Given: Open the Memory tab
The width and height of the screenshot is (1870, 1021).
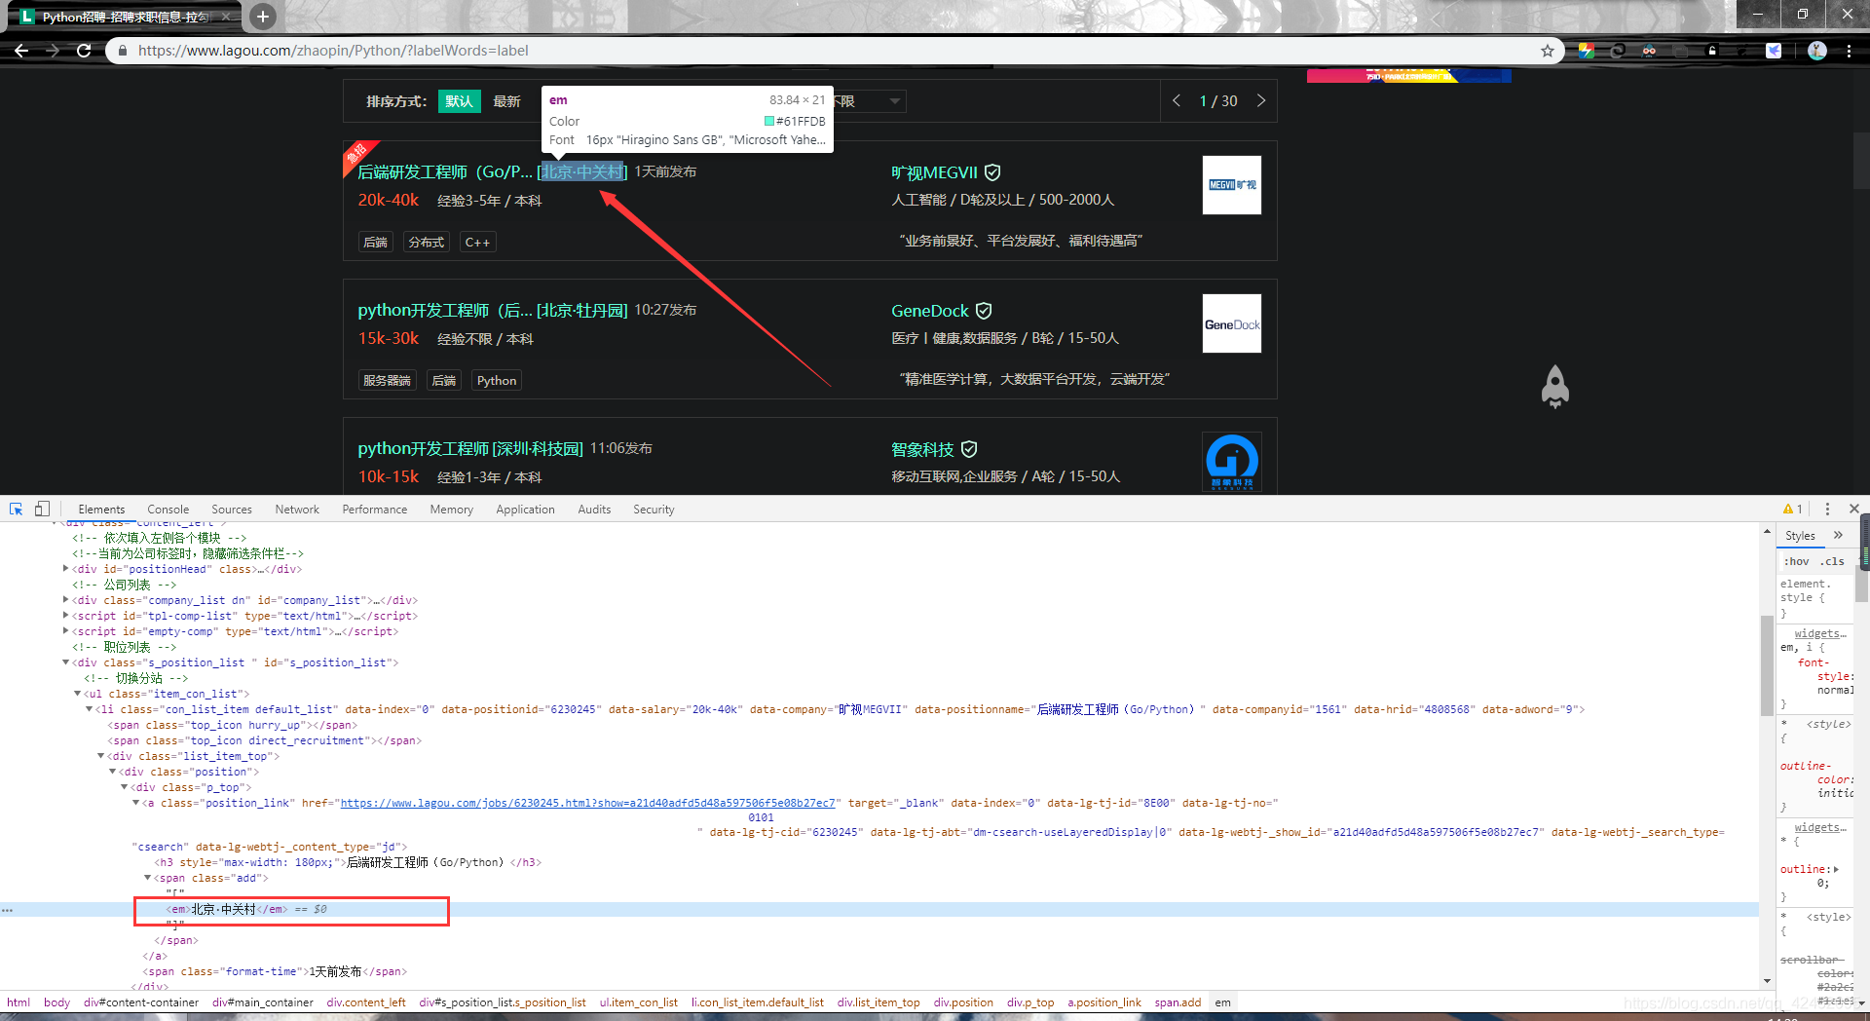Looking at the screenshot, I should [x=452, y=509].
